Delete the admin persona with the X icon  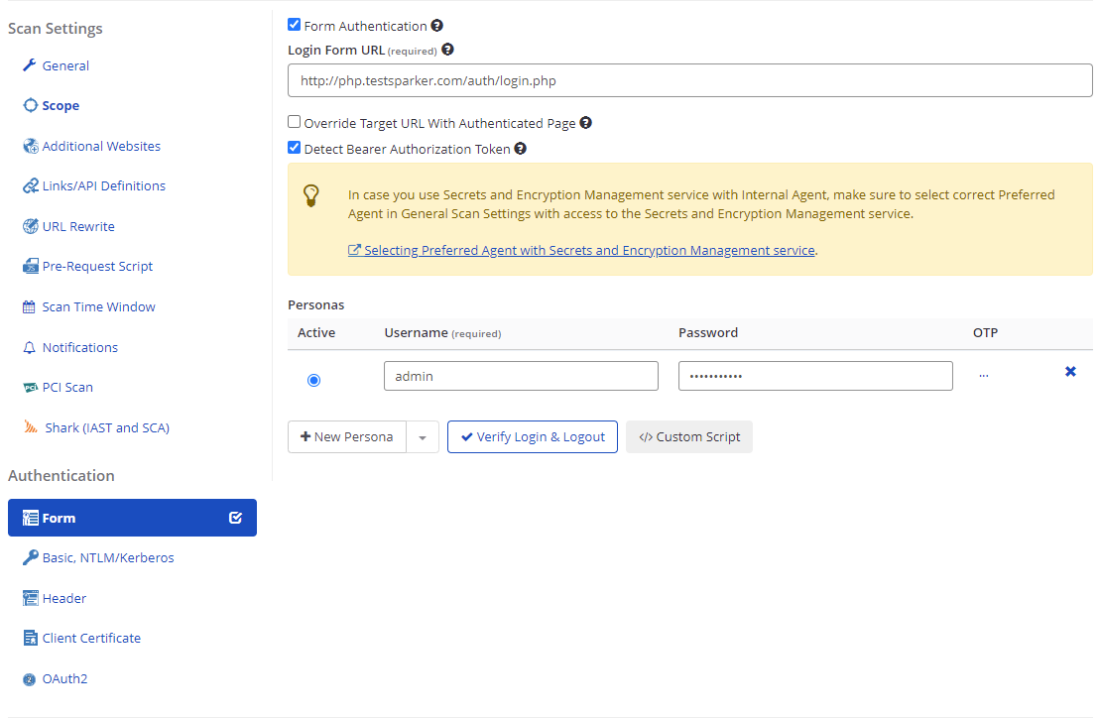1070,372
